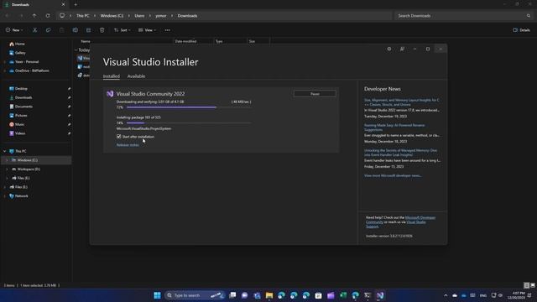Pause the Visual Studio installation
The width and height of the screenshot is (537, 302).
click(315, 94)
